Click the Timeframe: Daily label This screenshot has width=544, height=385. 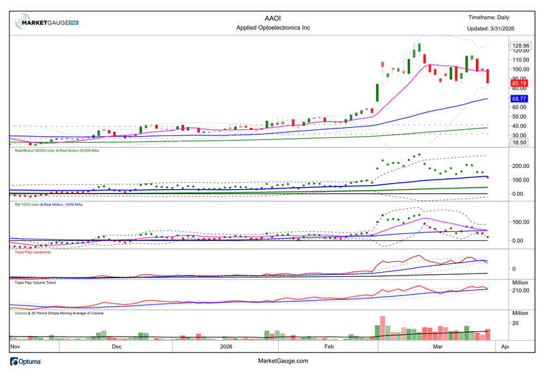489,18
